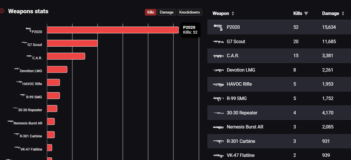
Task: Click the R-301 Carbine kills bar
Action: point(51,135)
